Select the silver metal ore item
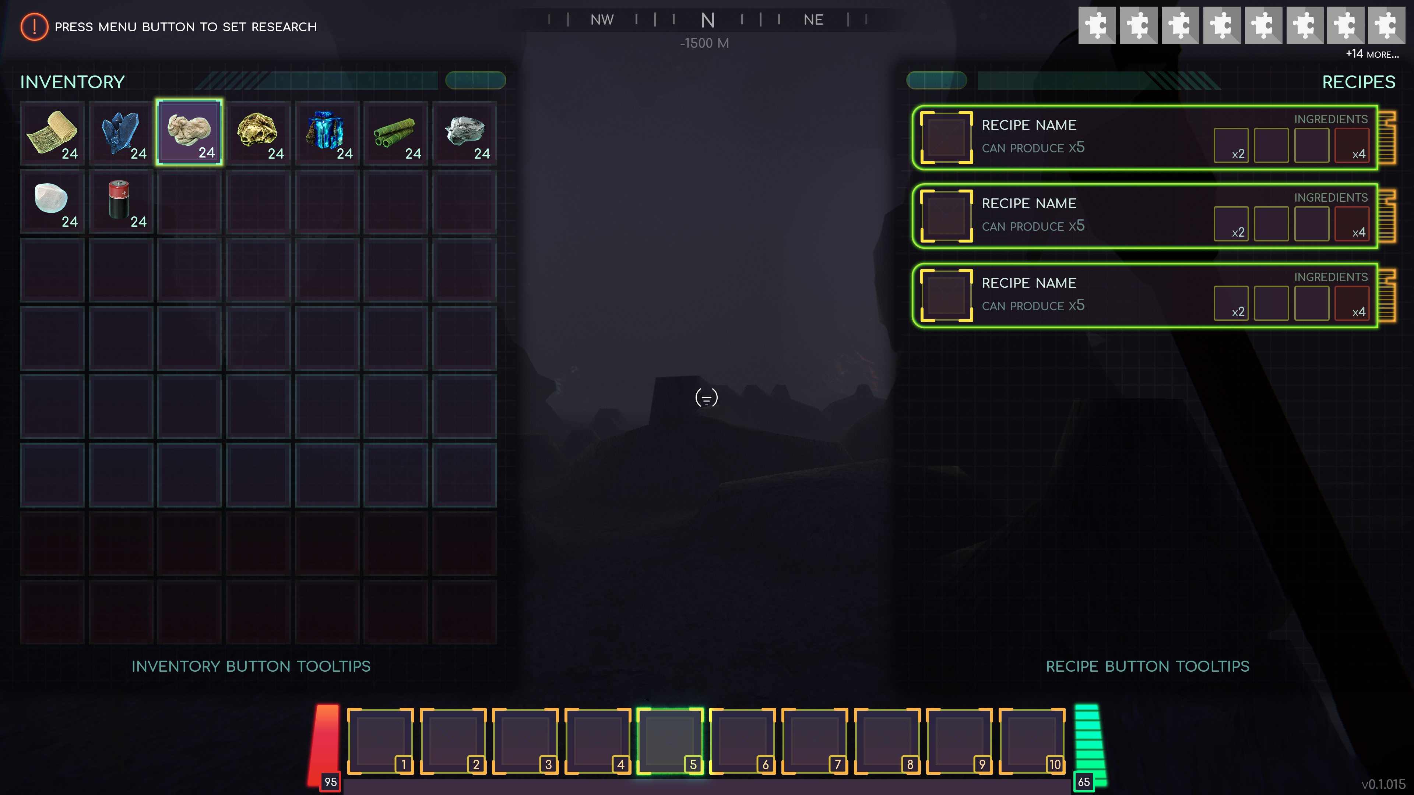 pos(464,133)
